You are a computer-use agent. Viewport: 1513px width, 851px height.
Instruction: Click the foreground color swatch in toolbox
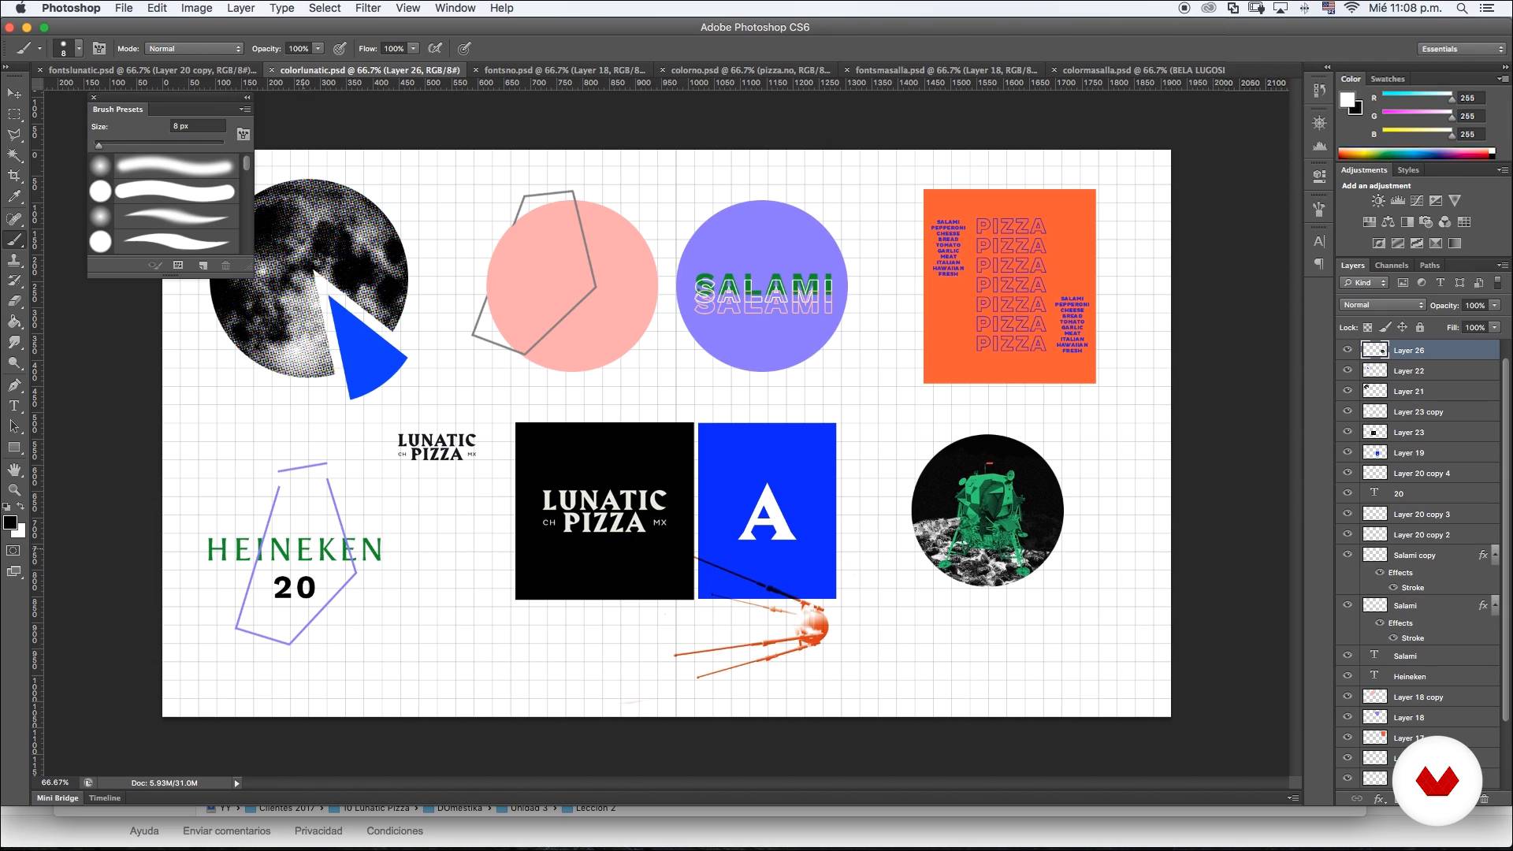point(10,523)
